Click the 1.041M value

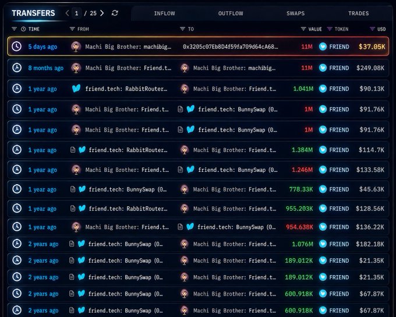point(303,89)
